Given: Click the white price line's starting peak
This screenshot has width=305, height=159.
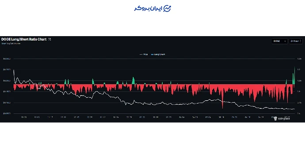Looking at the screenshot, I should [x=14, y=70].
